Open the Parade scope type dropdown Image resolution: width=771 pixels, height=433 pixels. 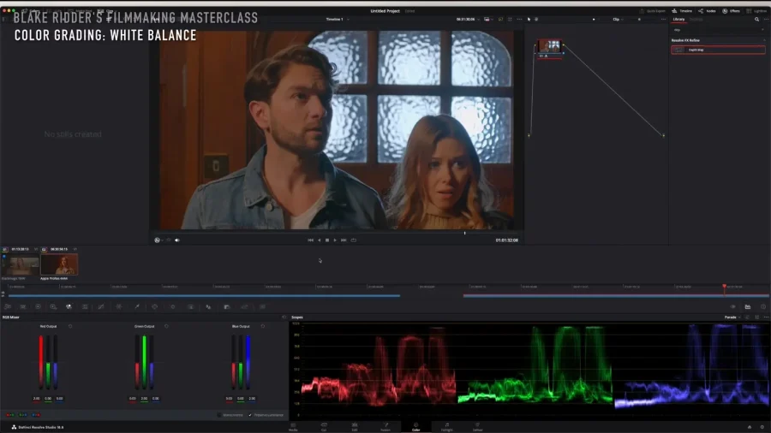click(732, 317)
